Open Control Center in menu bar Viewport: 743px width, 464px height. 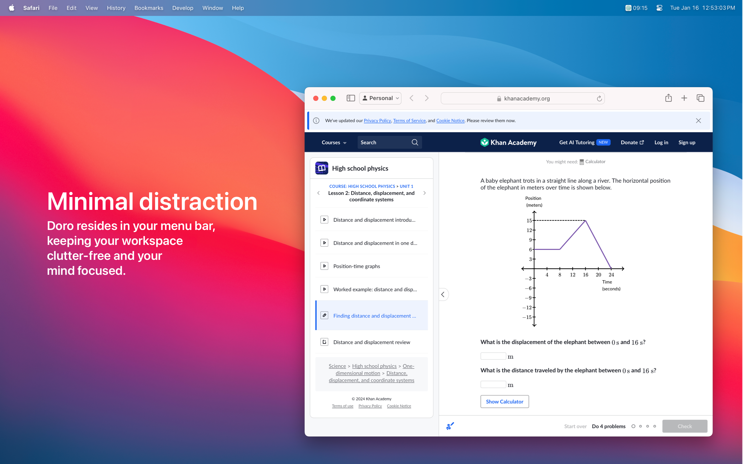click(659, 8)
